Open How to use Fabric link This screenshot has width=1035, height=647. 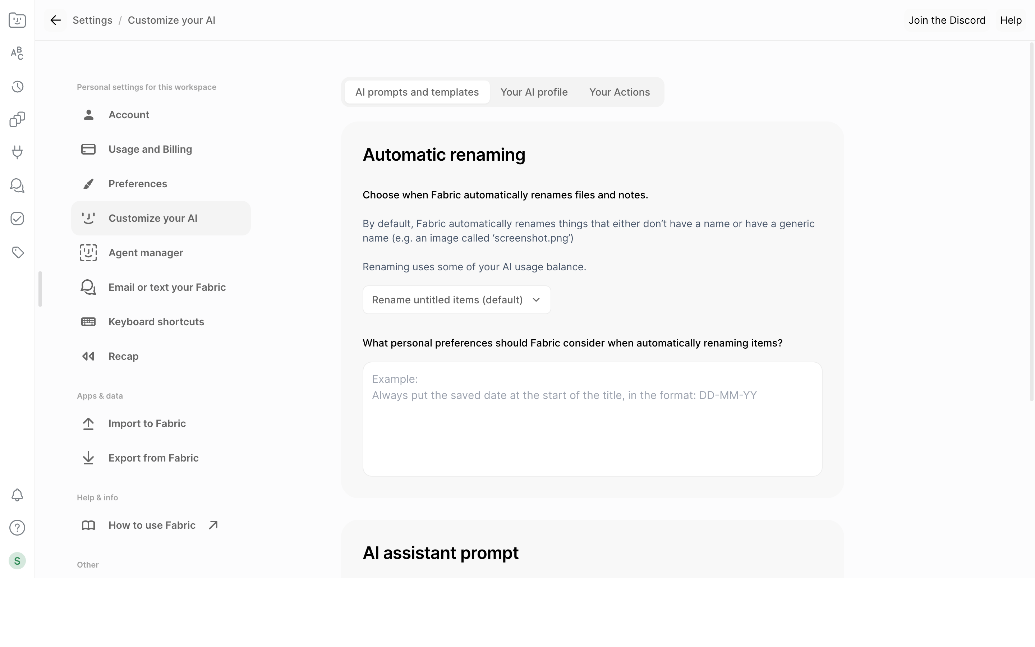pyautogui.click(x=161, y=525)
